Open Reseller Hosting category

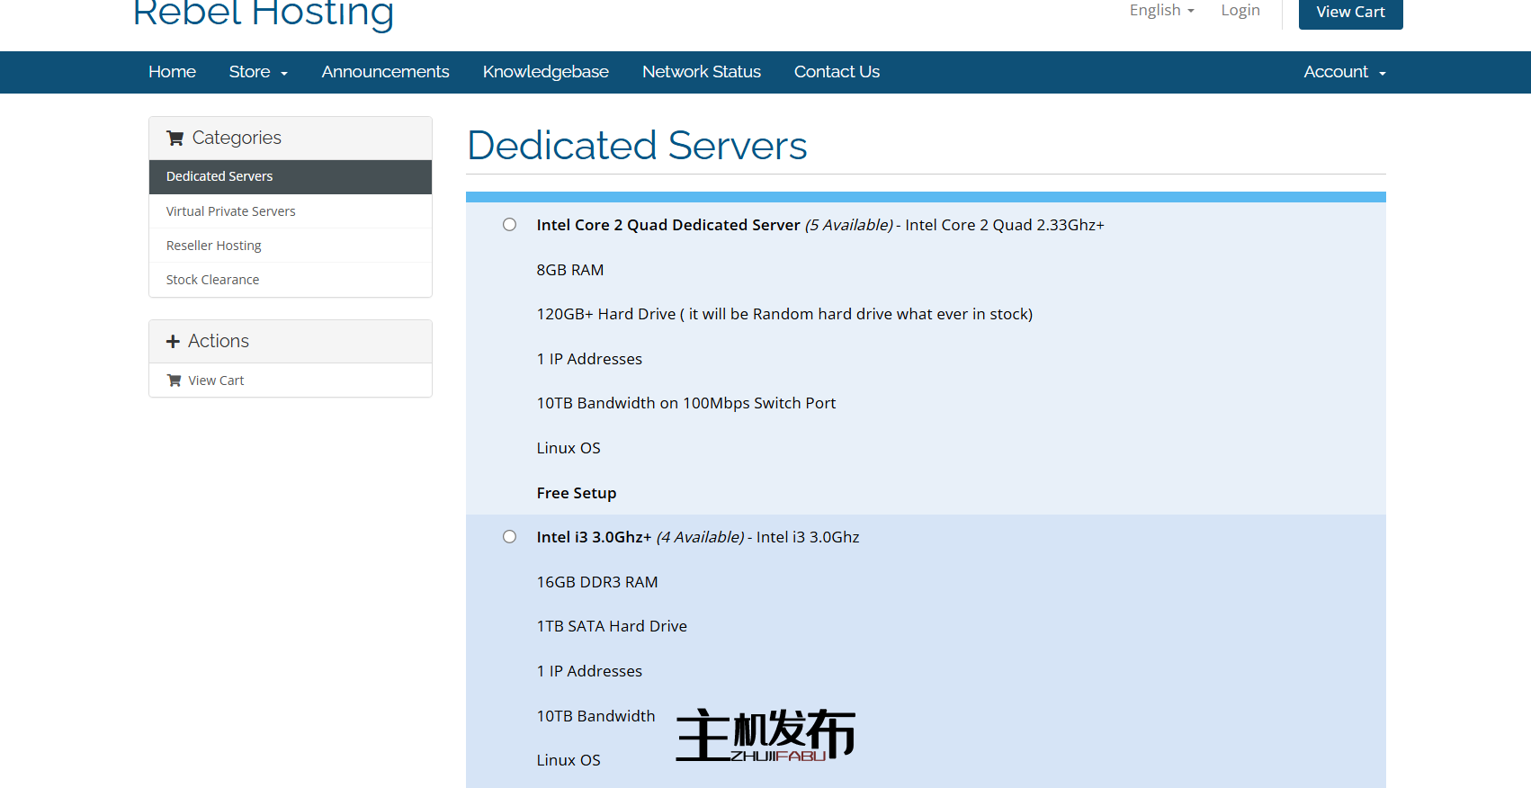(291, 246)
